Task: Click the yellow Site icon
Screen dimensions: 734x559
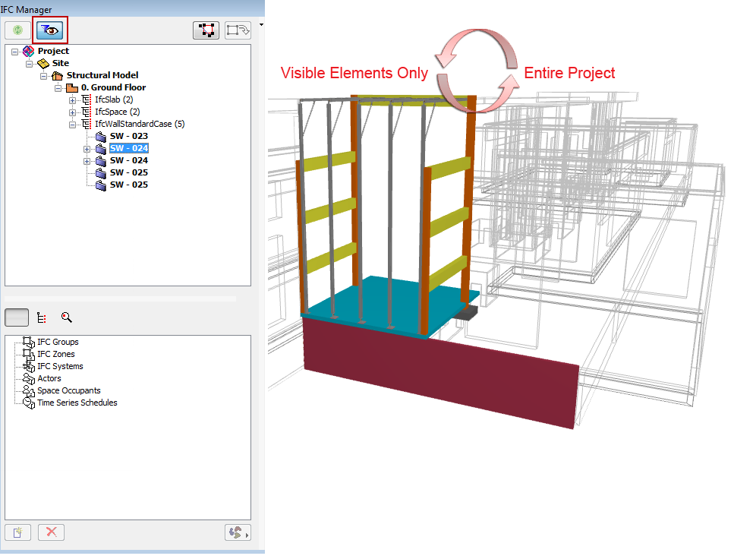Action: [x=43, y=63]
